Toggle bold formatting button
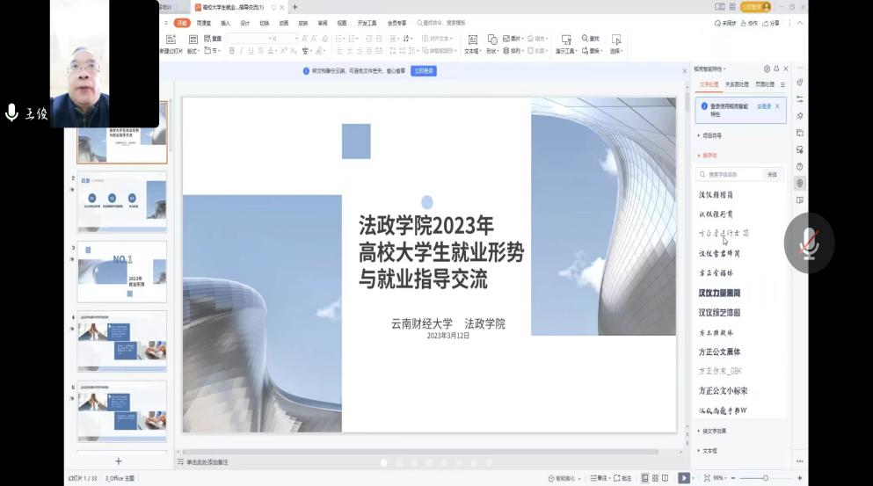The height and width of the screenshot is (486, 873). pyautogui.click(x=232, y=51)
